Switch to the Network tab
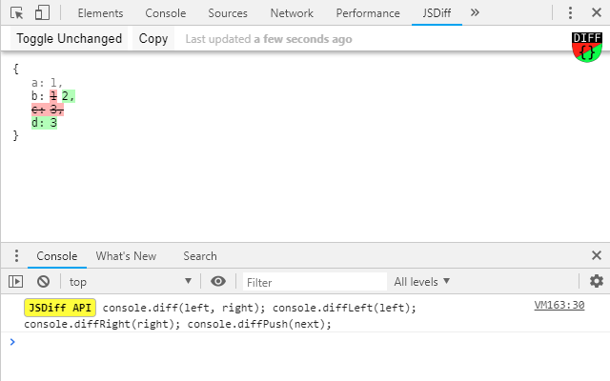Screen dimensions: 610x381 [x=292, y=13]
